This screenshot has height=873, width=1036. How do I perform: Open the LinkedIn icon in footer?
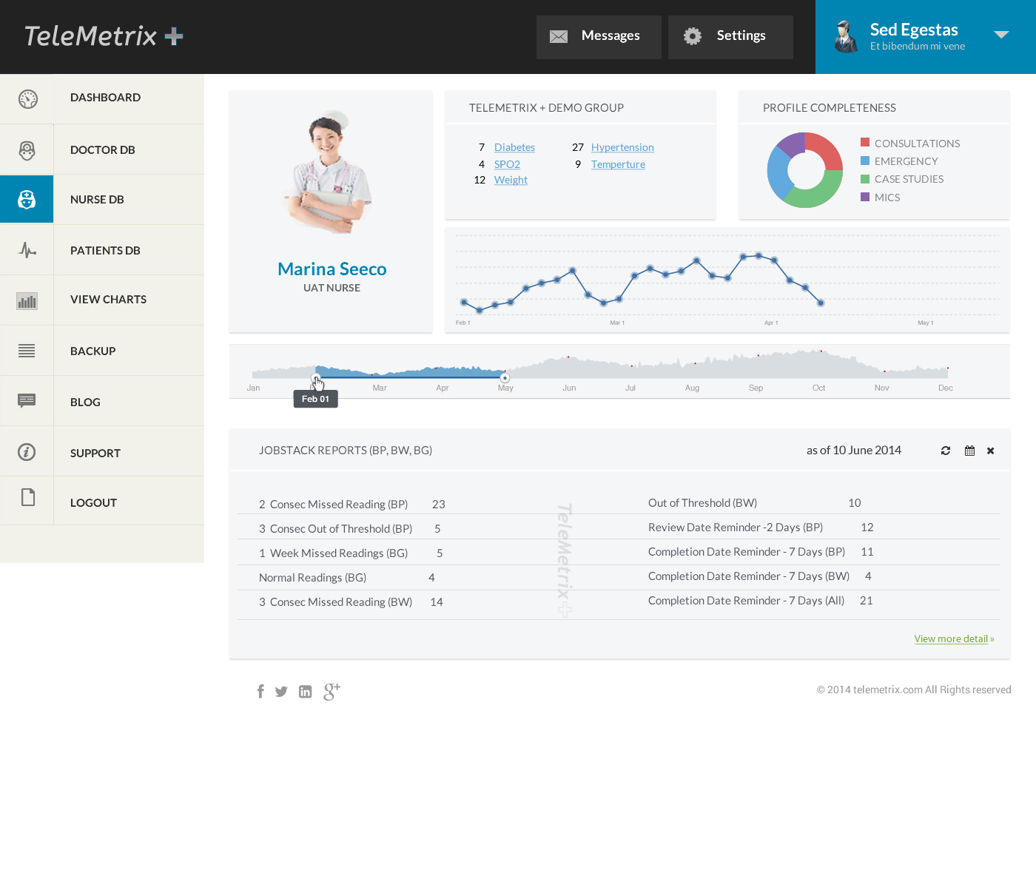coord(305,692)
